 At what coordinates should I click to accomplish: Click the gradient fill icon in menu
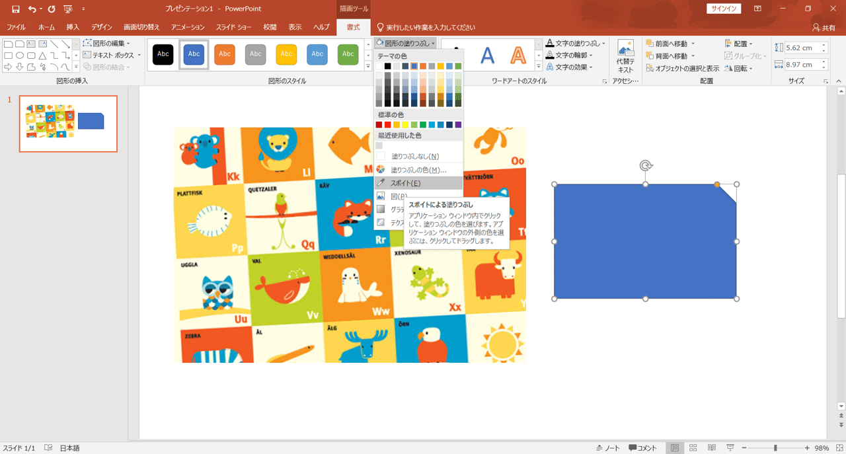pyautogui.click(x=381, y=209)
